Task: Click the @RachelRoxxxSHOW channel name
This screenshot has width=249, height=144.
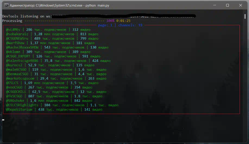Action: click(x=22, y=47)
